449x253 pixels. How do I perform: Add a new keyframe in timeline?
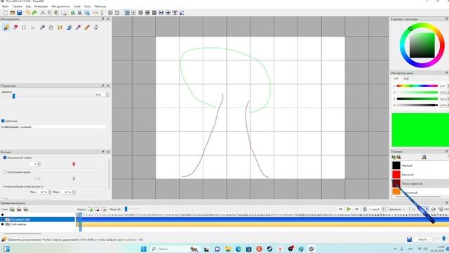click(x=91, y=209)
